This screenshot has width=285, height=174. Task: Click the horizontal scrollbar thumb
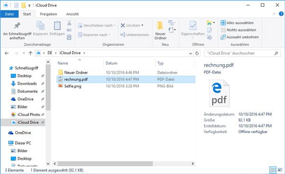coord(105,164)
